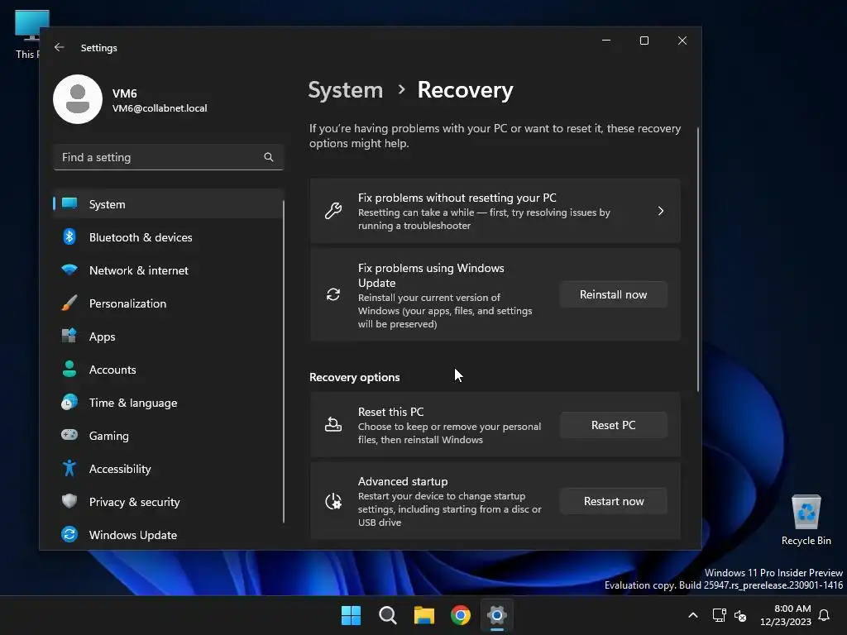Click the Settings gear in the taskbar
Screen dimensions: 847x635
(x=497, y=615)
